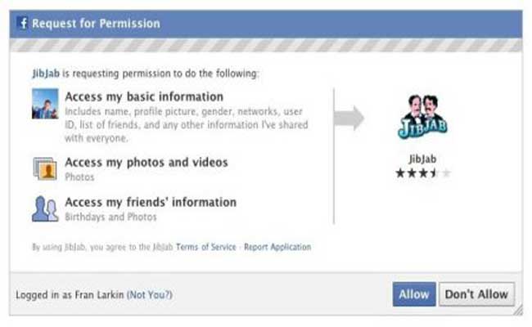Screen dimensions: 532x327
Task: Click the Request for Permission title bar
Action: coord(266,24)
